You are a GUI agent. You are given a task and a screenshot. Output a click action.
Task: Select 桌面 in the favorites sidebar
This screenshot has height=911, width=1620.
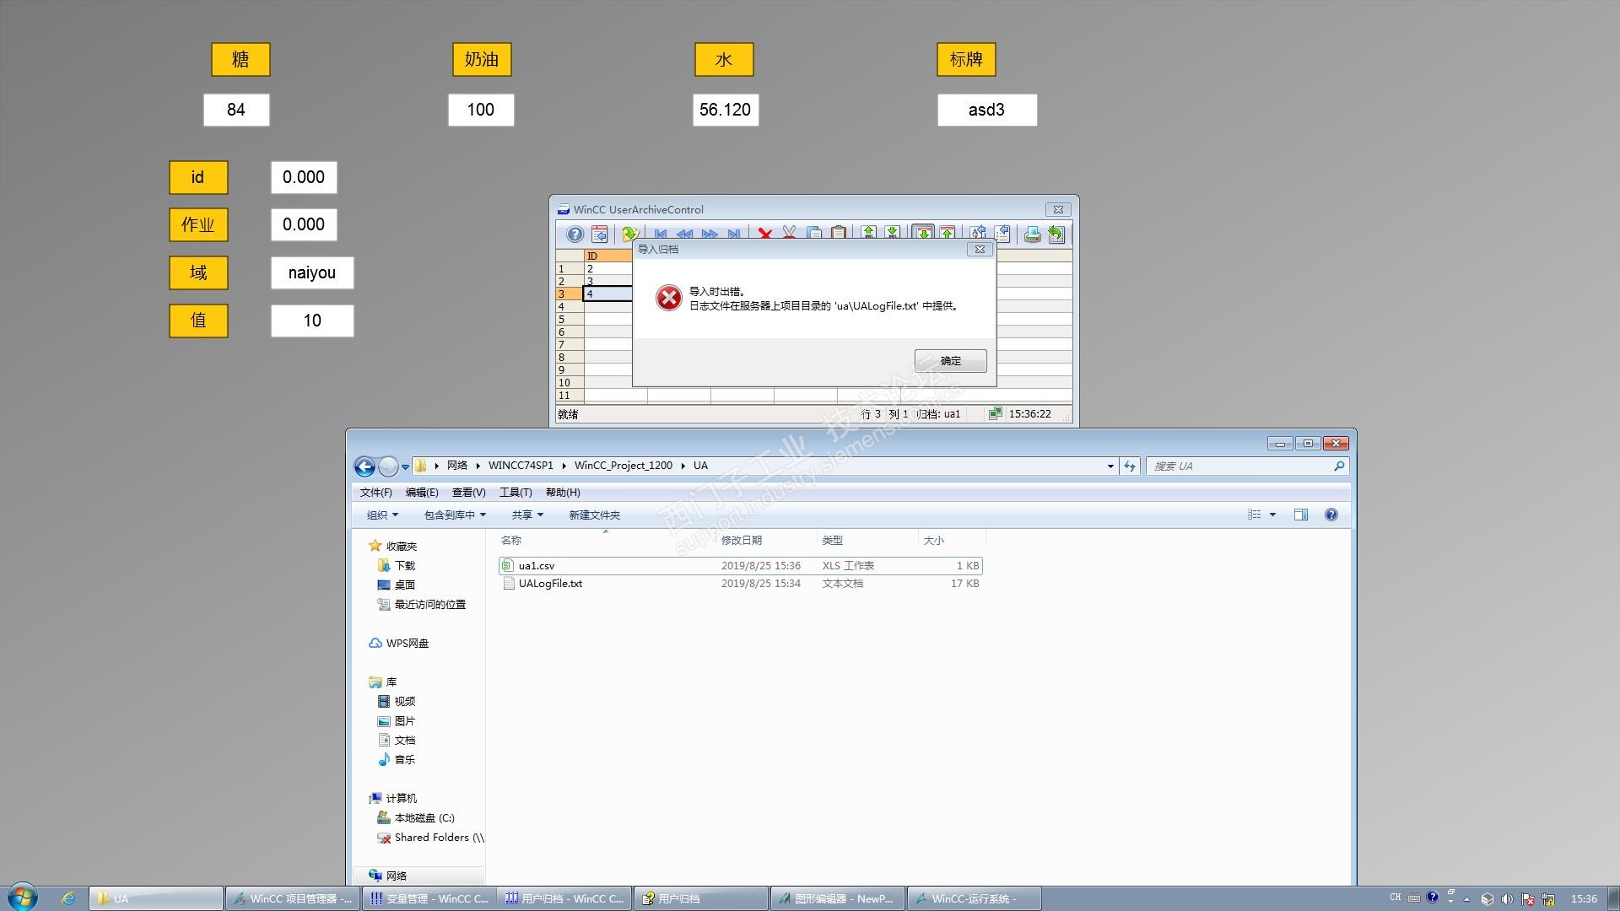point(404,585)
